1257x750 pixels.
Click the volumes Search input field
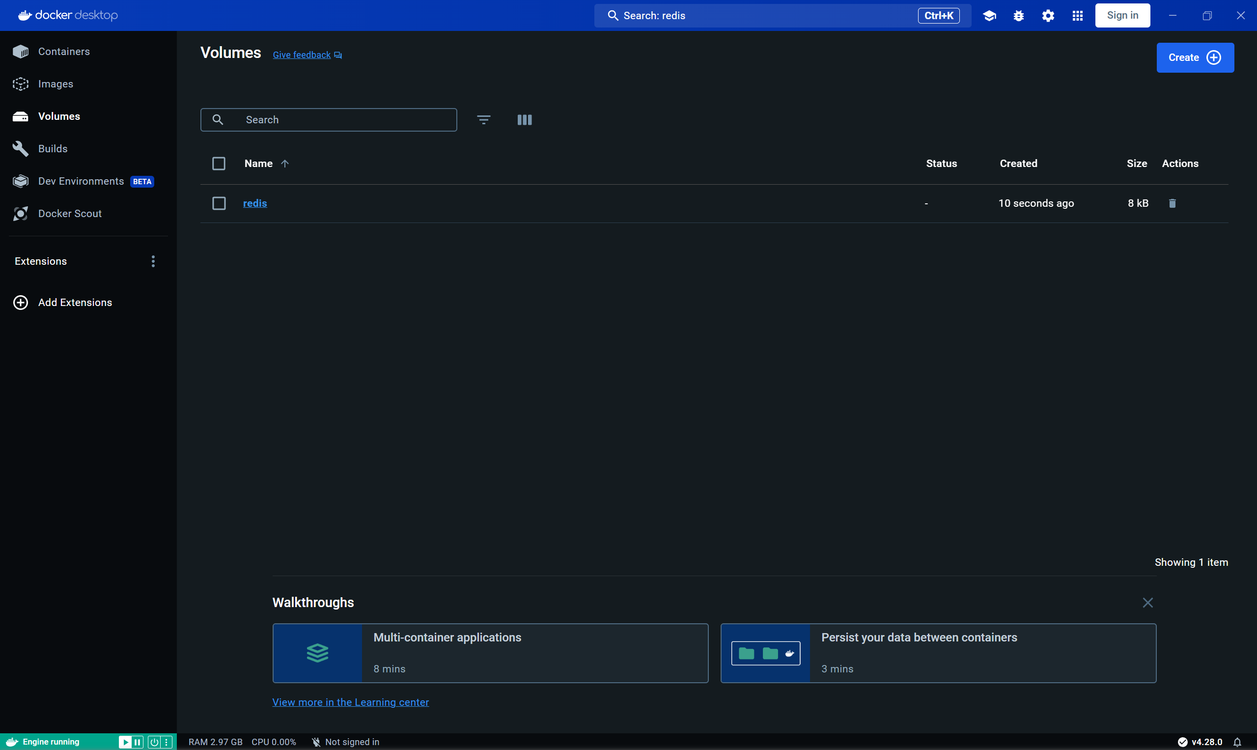pyautogui.click(x=329, y=120)
